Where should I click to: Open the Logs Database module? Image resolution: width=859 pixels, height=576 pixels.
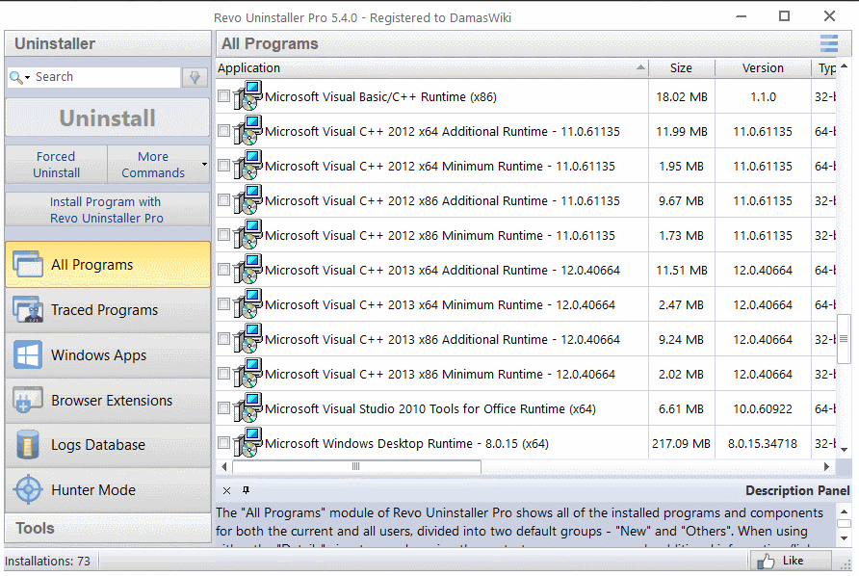(x=108, y=444)
